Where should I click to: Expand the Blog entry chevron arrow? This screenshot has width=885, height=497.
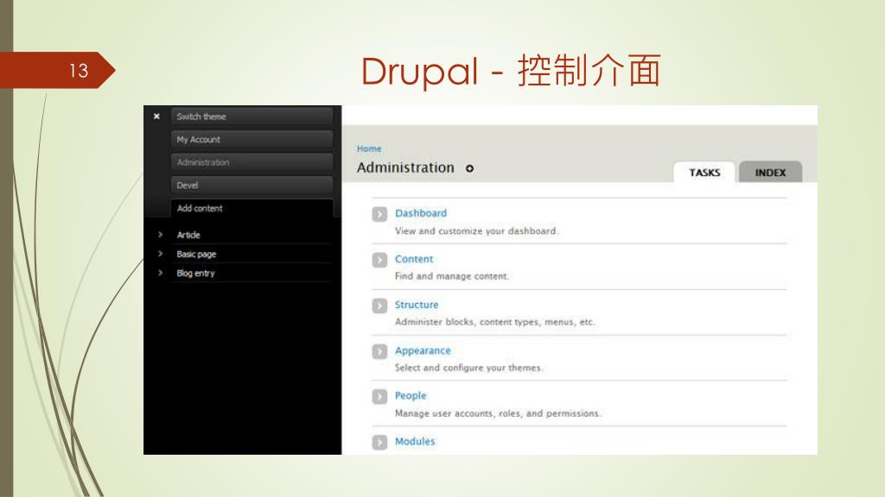click(160, 273)
